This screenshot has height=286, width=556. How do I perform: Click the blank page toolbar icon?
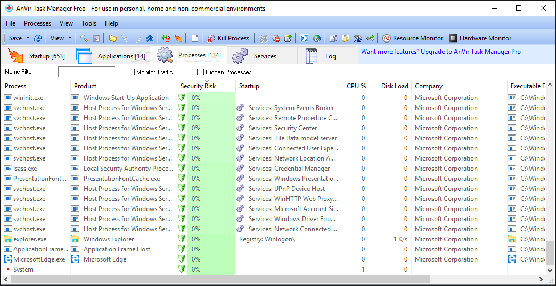[x=195, y=38]
